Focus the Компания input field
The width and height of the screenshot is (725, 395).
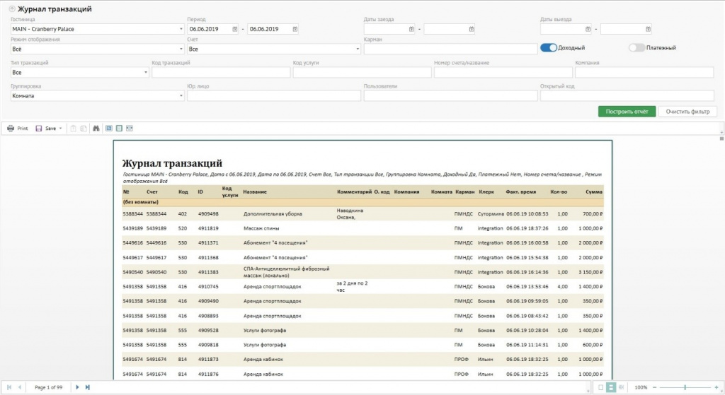[644, 73]
